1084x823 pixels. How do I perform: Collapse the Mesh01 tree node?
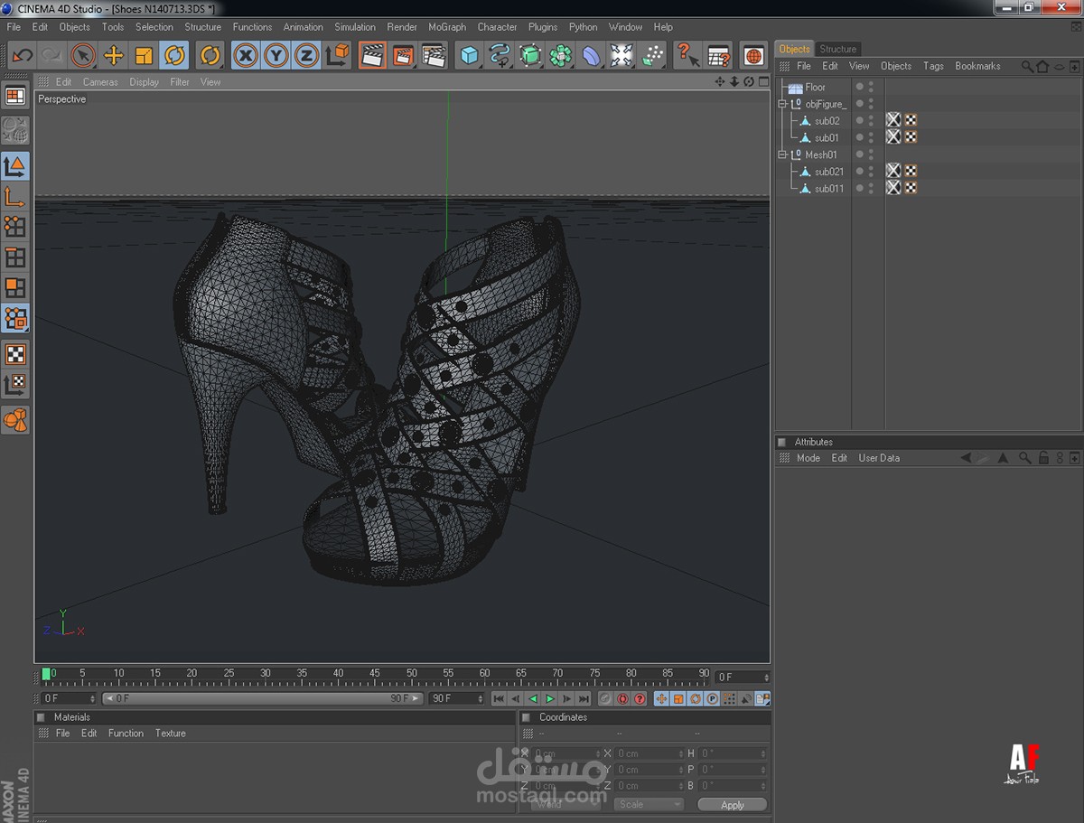(x=783, y=154)
